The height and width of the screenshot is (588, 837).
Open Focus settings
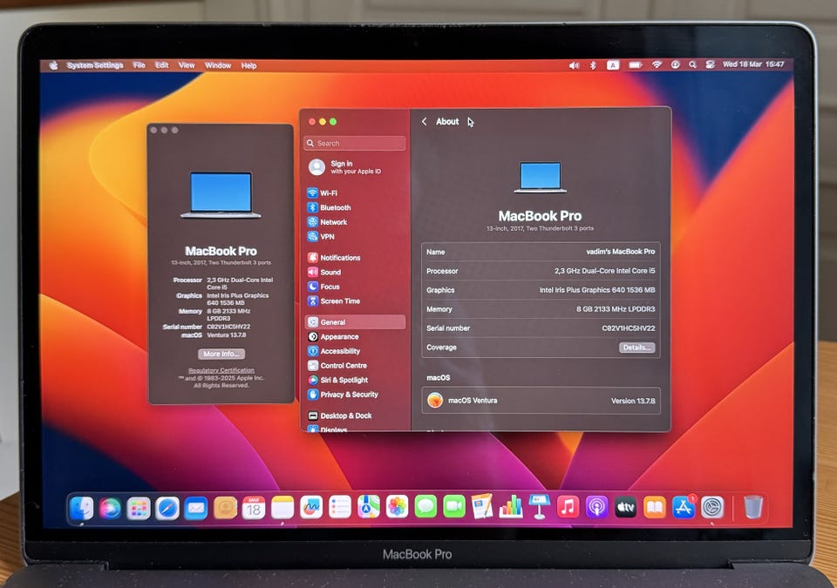coord(323,287)
